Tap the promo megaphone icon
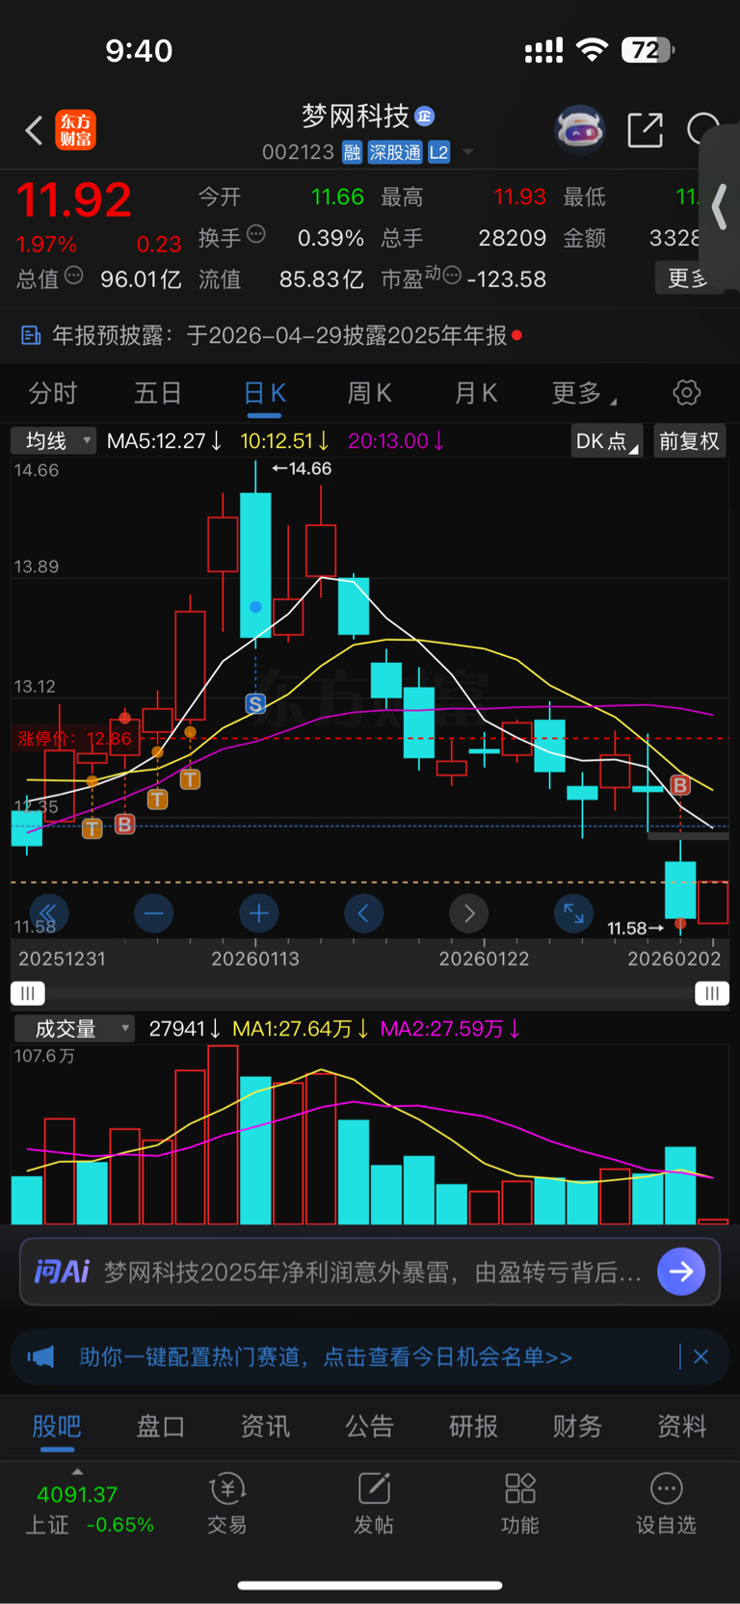 click(x=41, y=1356)
